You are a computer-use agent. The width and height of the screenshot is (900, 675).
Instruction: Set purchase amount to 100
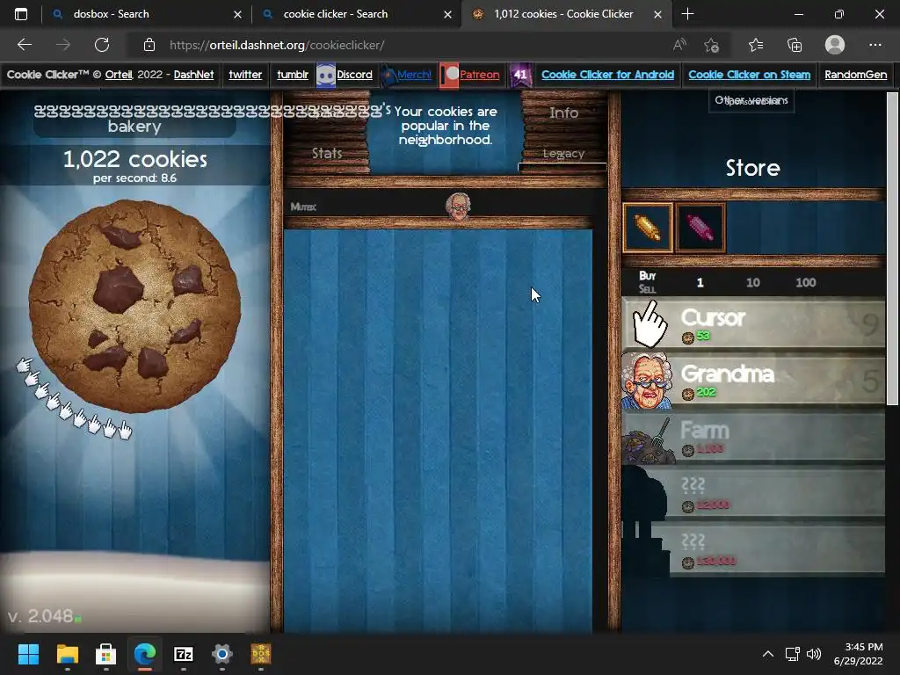pyautogui.click(x=805, y=282)
